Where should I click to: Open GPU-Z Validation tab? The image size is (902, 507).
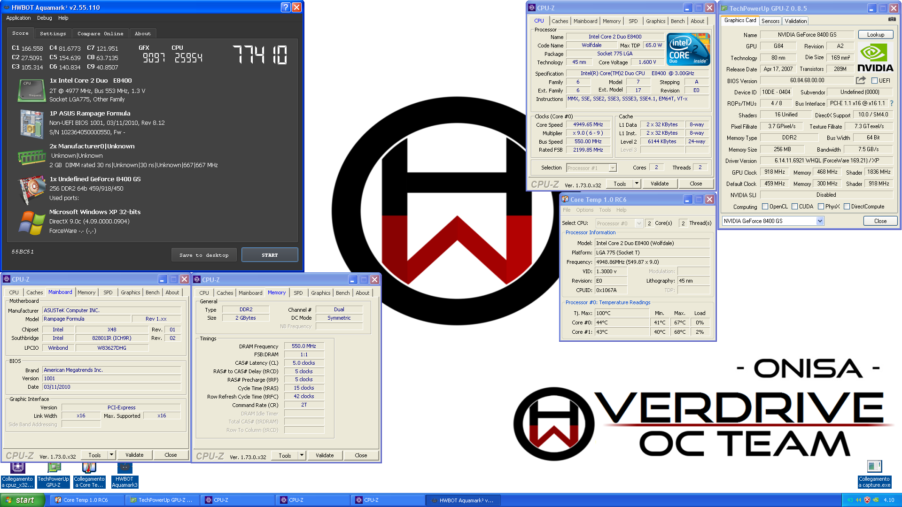click(x=796, y=21)
